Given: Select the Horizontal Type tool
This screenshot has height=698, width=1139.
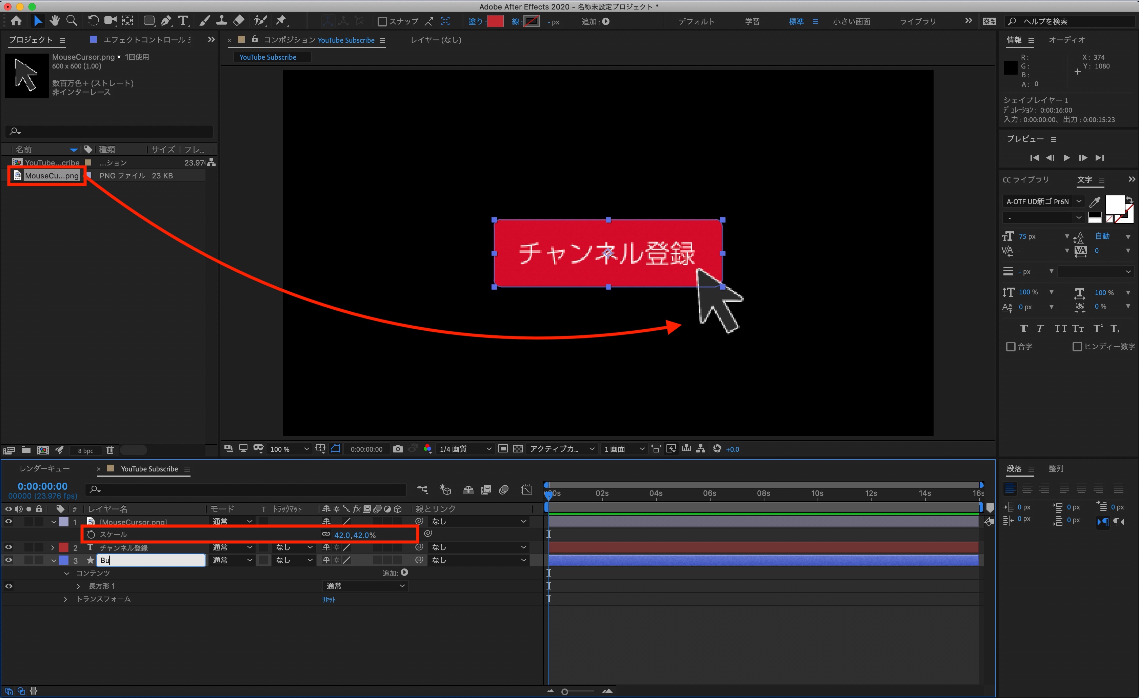Looking at the screenshot, I should (183, 21).
